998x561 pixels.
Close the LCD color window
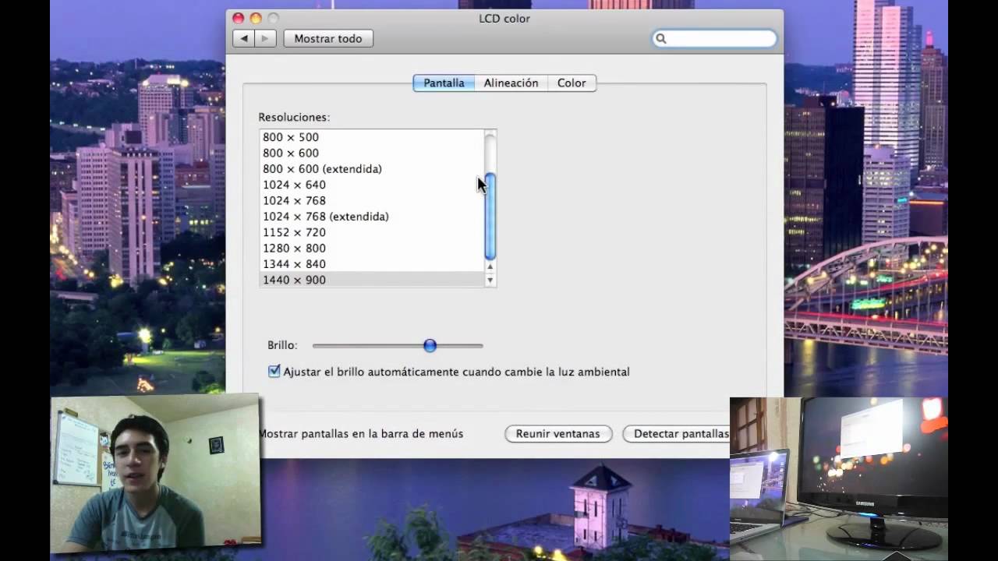(238, 18)
